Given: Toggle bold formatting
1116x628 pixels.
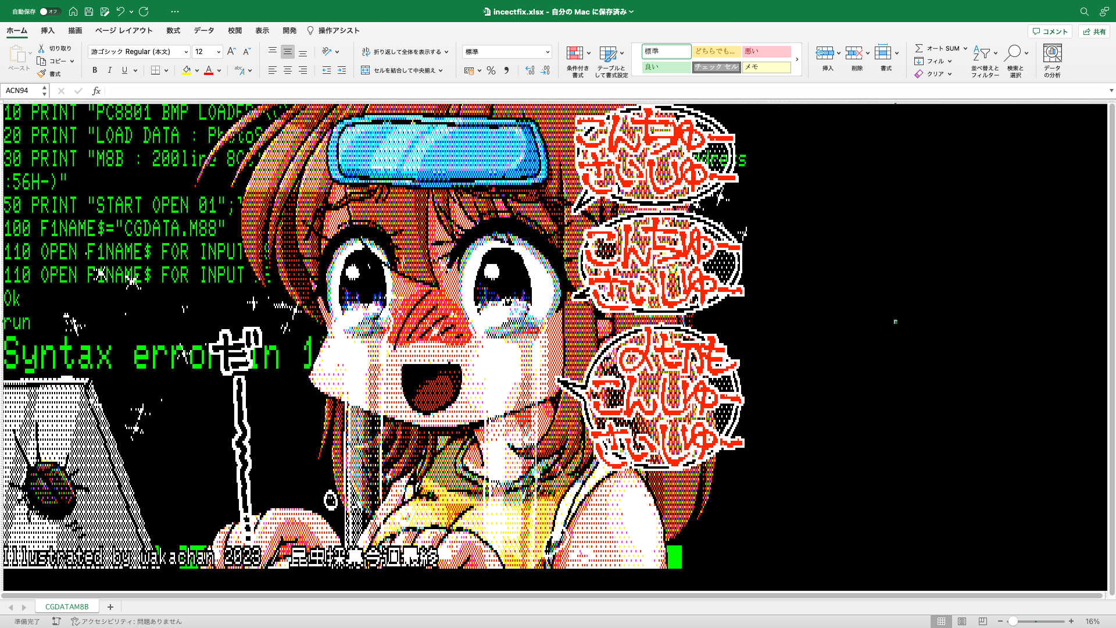Looking at the screenshot, I should coord(95,70).
